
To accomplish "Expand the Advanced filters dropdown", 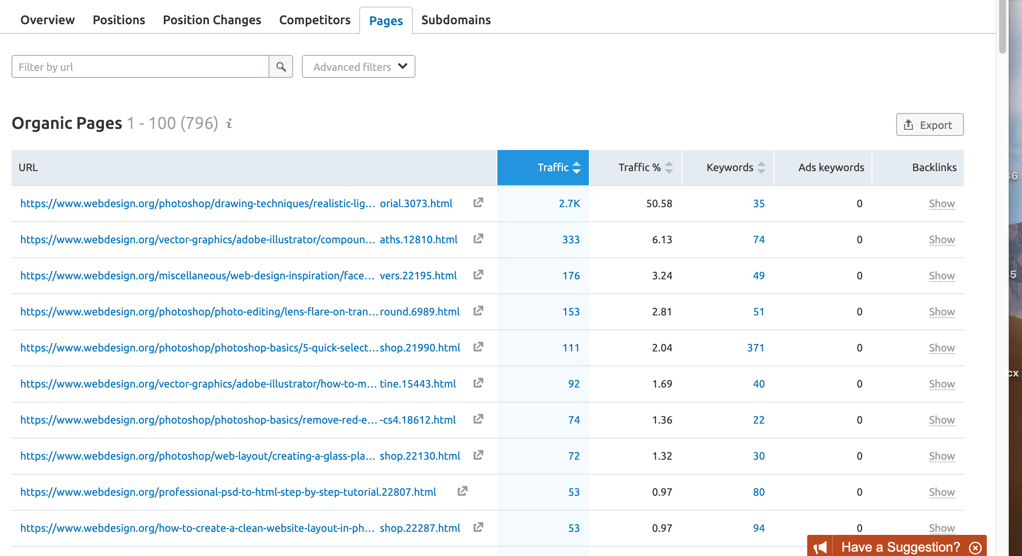I will coord(359,66).
